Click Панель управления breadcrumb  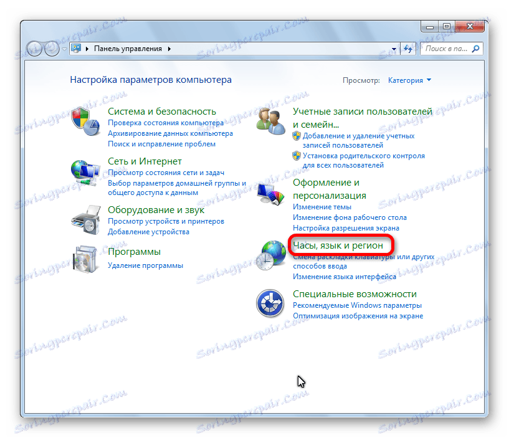click(x=128, y=49)
